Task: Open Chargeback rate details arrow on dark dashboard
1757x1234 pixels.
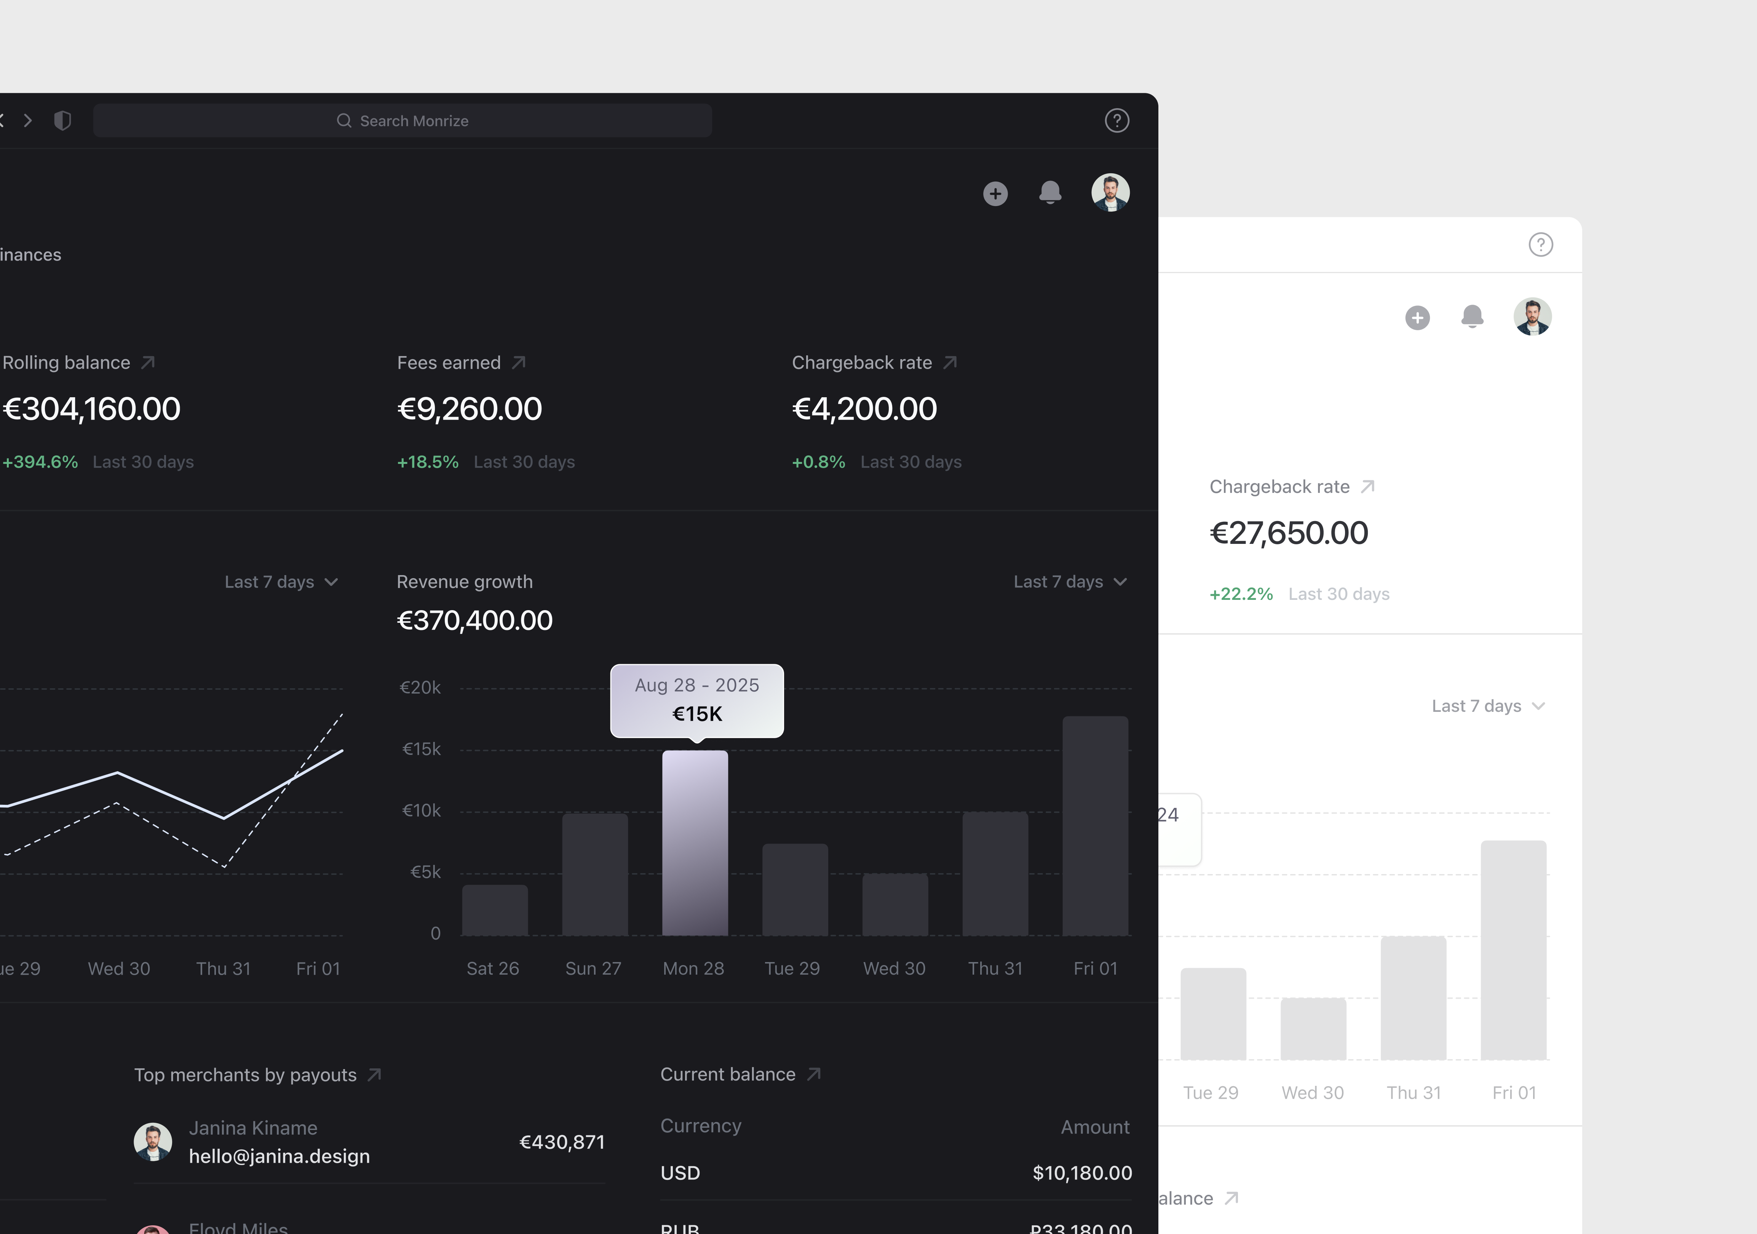Action: pos(950,362)
